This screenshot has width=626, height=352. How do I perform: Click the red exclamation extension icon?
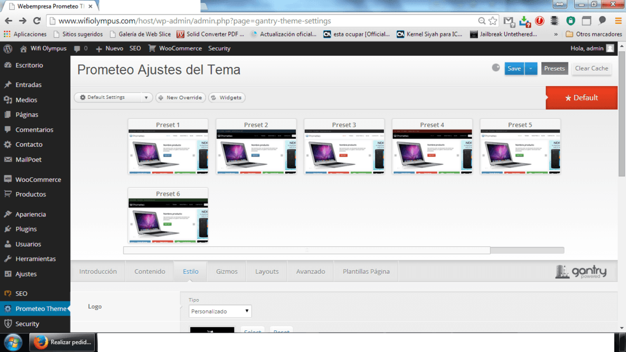(x=539, y=20)
